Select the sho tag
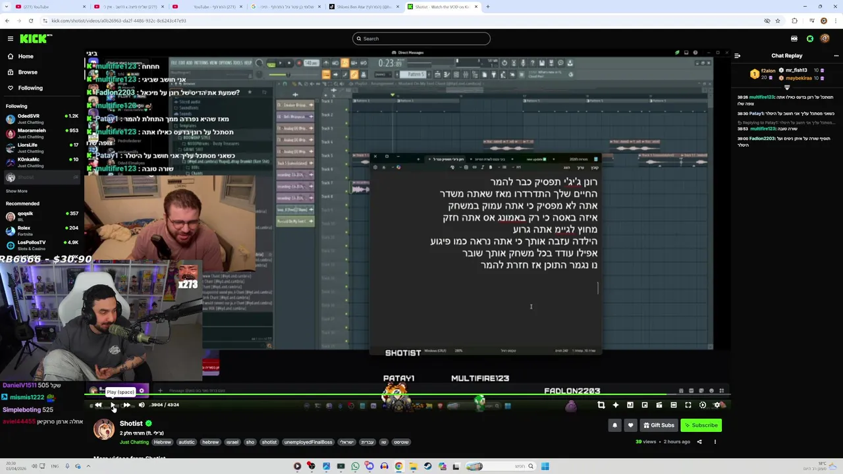Screen dimensions: 843x474 250,442
